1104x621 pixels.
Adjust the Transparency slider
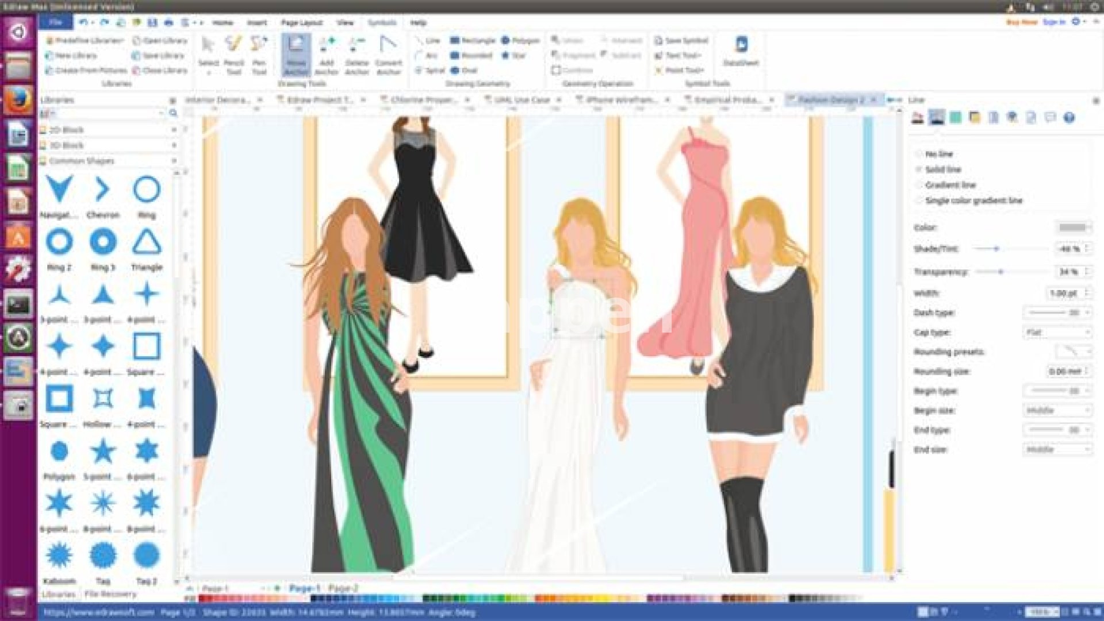1001,271
